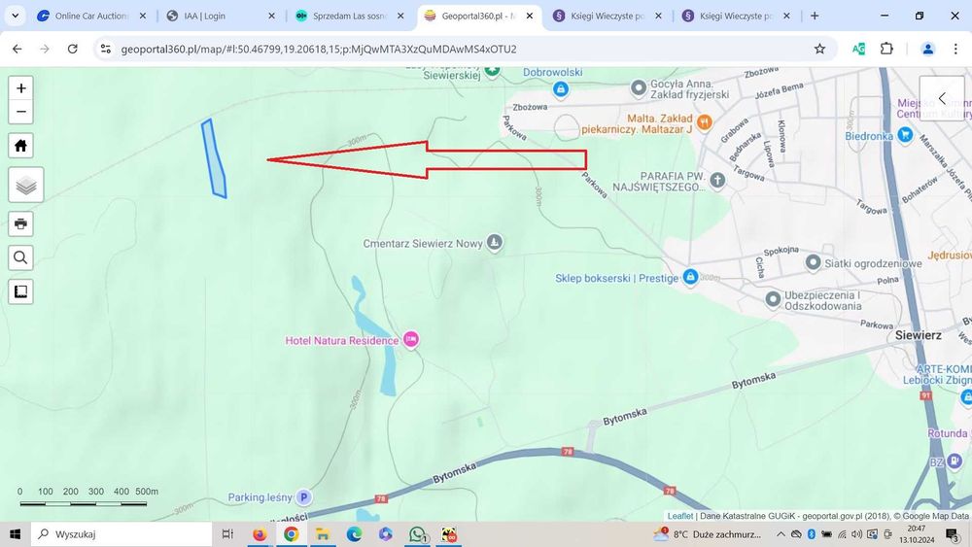The image size is (972, 547).
Task: Click Hotel Natura Residence map marker
Action: [411, 339]
